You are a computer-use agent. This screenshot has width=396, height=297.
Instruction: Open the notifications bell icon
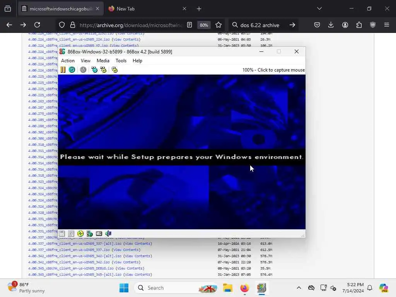coord(370,288)
